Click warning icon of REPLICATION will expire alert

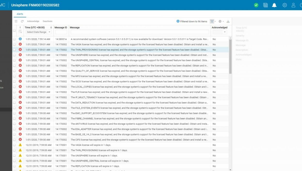tap(20, 166)
